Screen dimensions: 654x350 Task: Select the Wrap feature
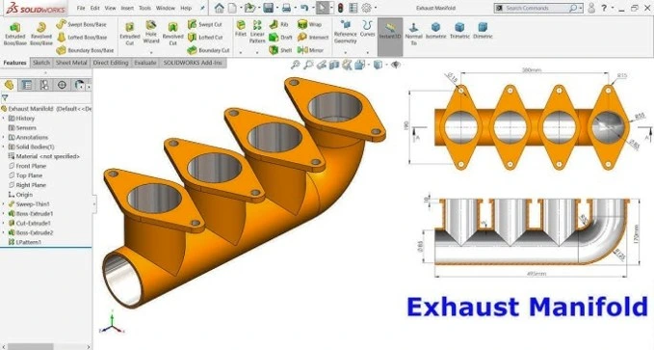click(309, 24)
